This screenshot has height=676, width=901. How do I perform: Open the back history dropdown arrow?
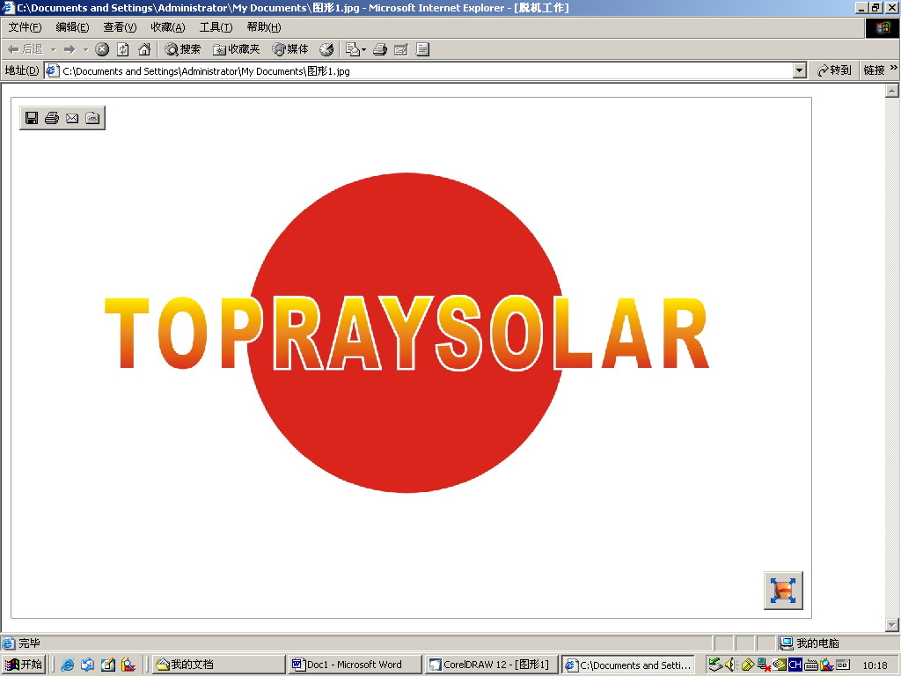tap(53, 49)
